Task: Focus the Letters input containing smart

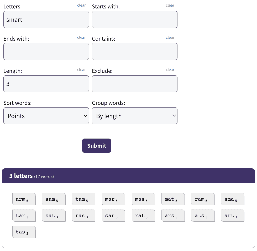Action: (x=46, y=19)
